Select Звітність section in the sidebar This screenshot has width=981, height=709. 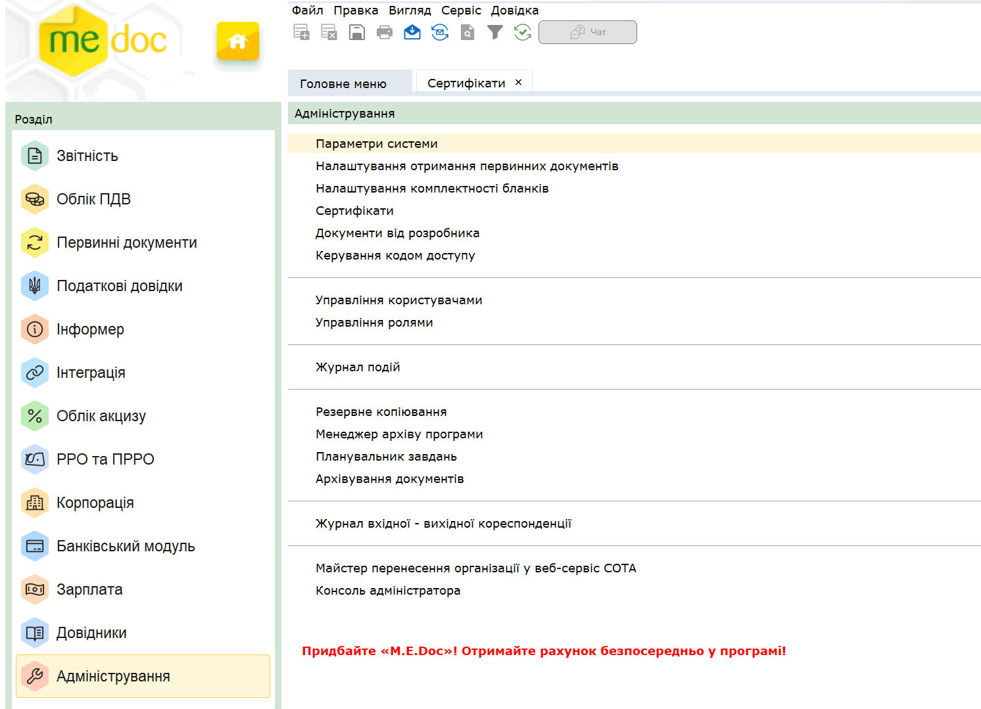point(87,156)
